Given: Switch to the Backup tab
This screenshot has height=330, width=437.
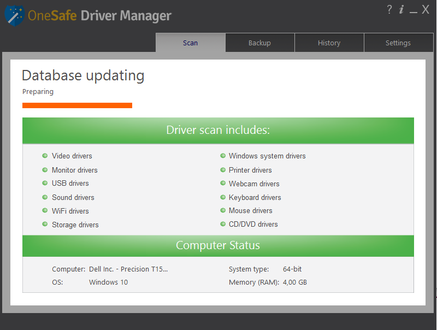Looking at the screenshot, I should [x=260, y=43].
